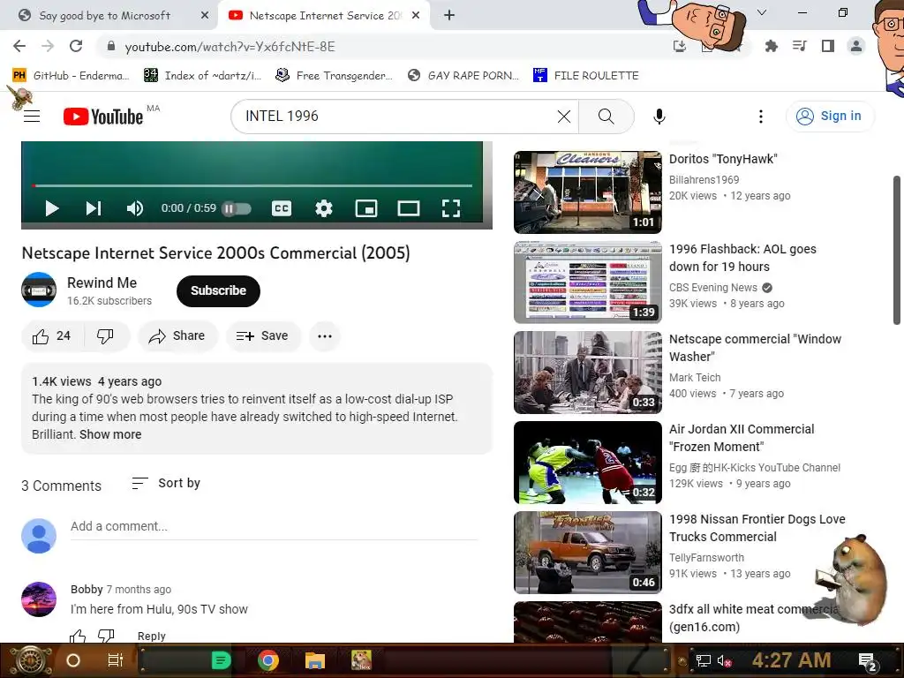Sign in to YouTube
The width and height of the screenshot is (904, 678).
pos(829,116)
